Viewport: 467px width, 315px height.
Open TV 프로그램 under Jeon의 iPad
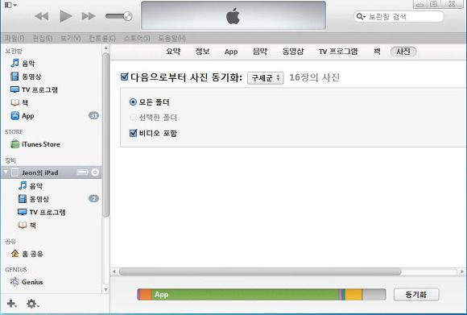click(x=42, y=212)
